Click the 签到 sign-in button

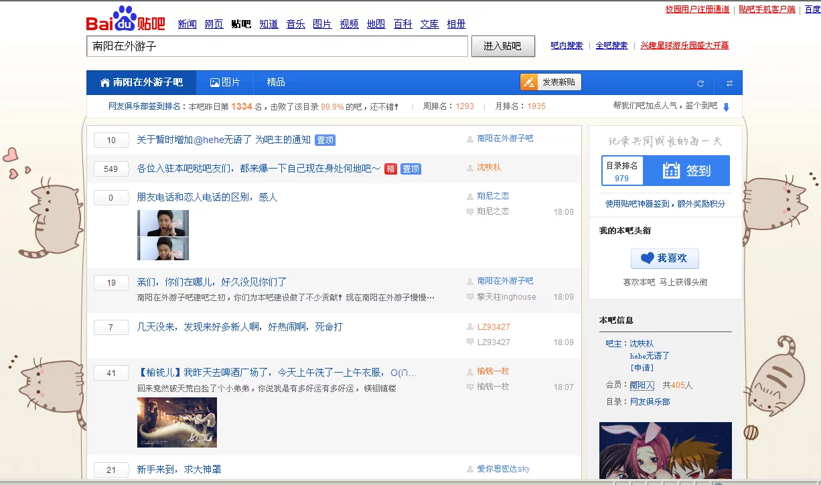point(686,171)
